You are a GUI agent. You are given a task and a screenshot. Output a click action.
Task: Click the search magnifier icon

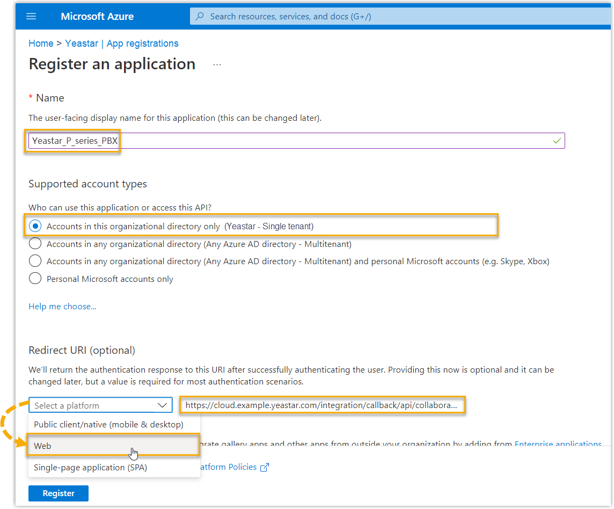pyautogui.click(x=200, y=16)
